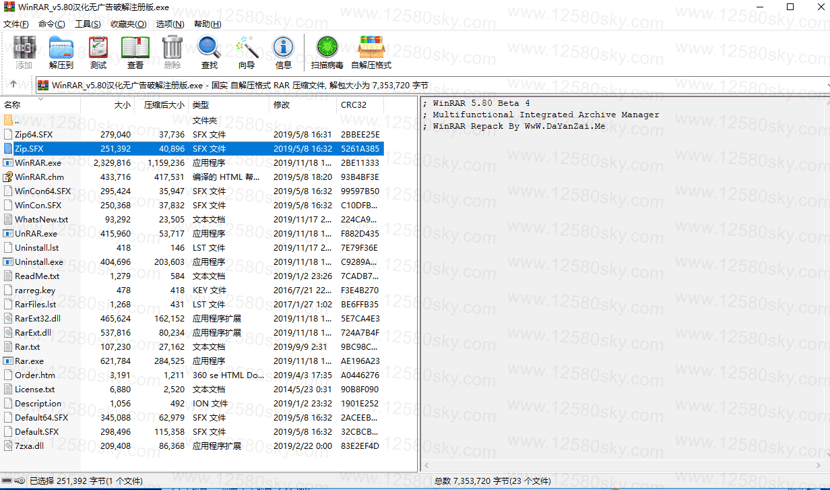Select the 测试 (Test) archive icon

[98, 47]
